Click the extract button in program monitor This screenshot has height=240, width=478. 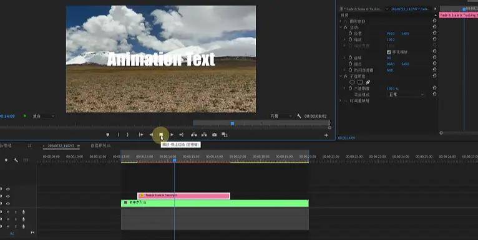point(204,135)
